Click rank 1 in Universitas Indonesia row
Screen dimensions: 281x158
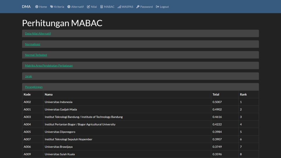click(x=241, y=102)
